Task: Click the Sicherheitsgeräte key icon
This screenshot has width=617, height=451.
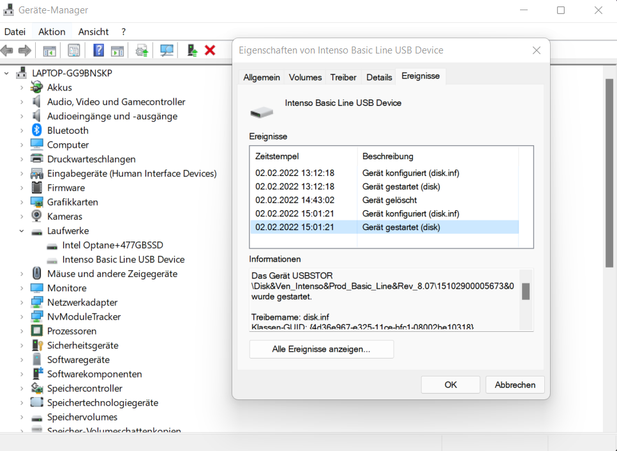Action: pyautogui.click(x=37, y=345)
